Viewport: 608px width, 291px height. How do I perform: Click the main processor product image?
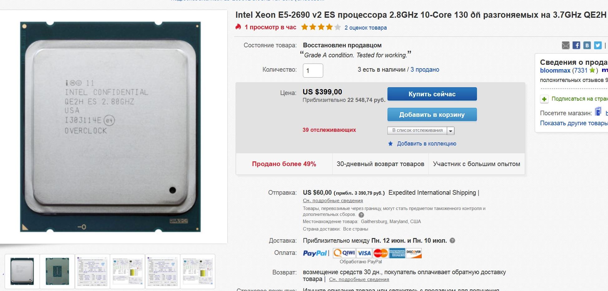pos(110,127)
